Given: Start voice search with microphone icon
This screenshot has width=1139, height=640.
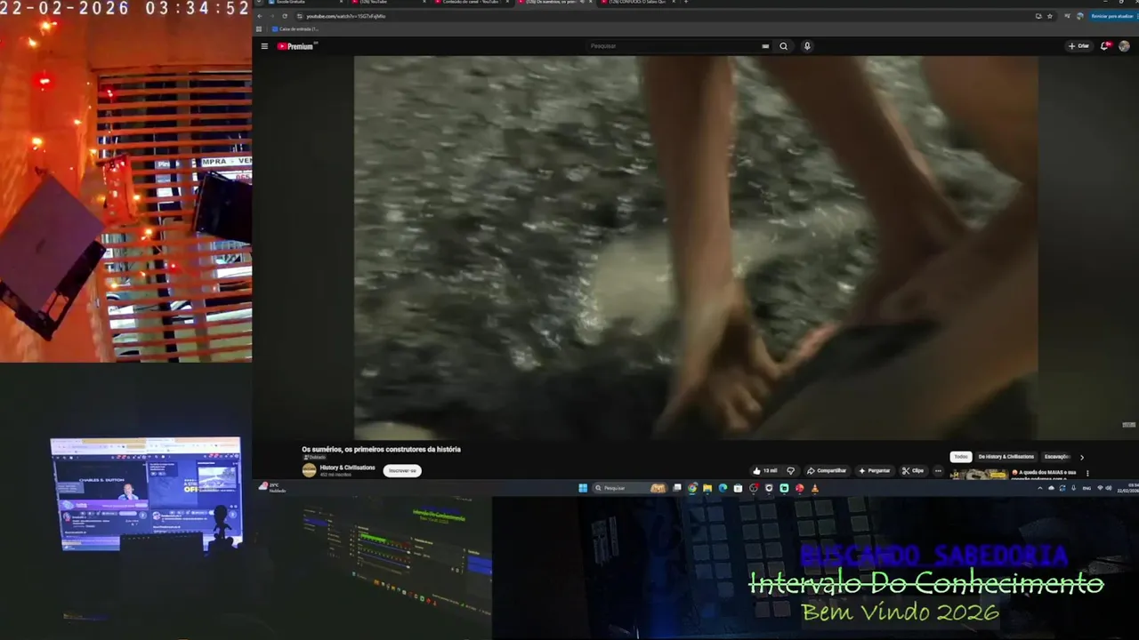Looking at the screenshot, I should [x=807, y=46].
